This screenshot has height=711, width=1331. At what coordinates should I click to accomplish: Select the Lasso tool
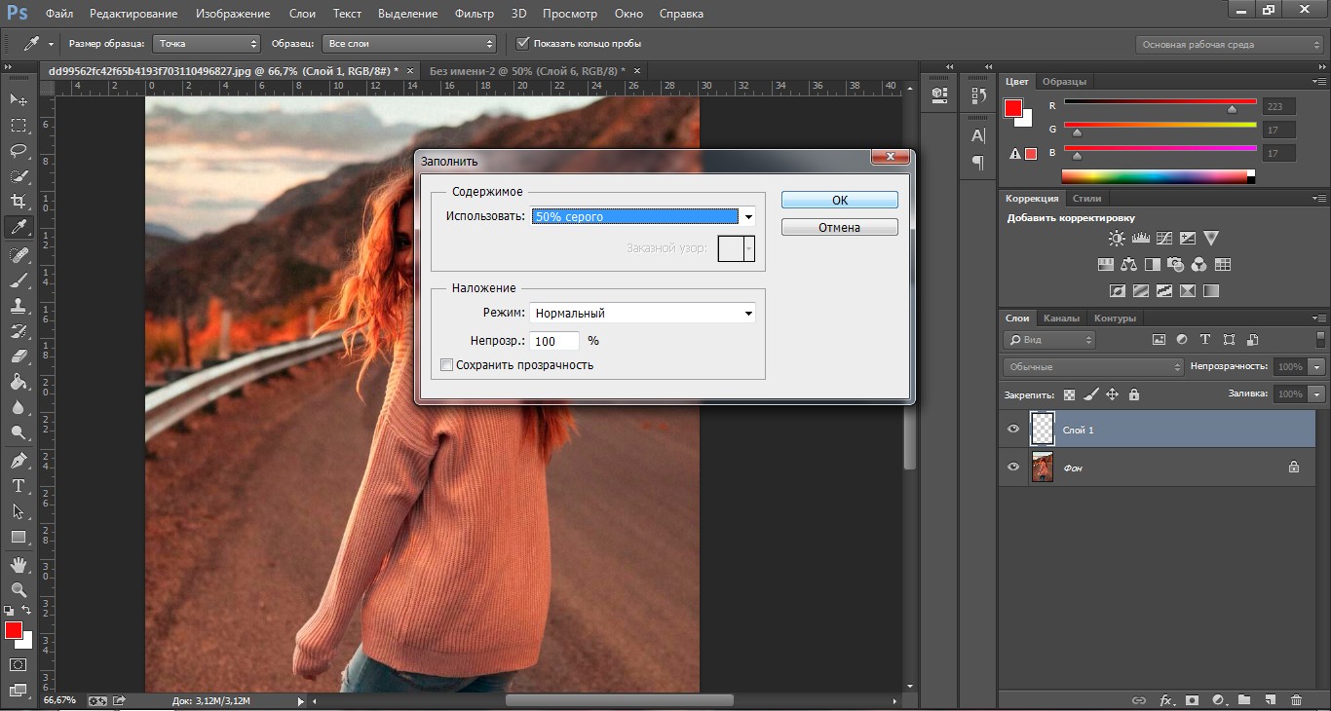pos(19,151)
